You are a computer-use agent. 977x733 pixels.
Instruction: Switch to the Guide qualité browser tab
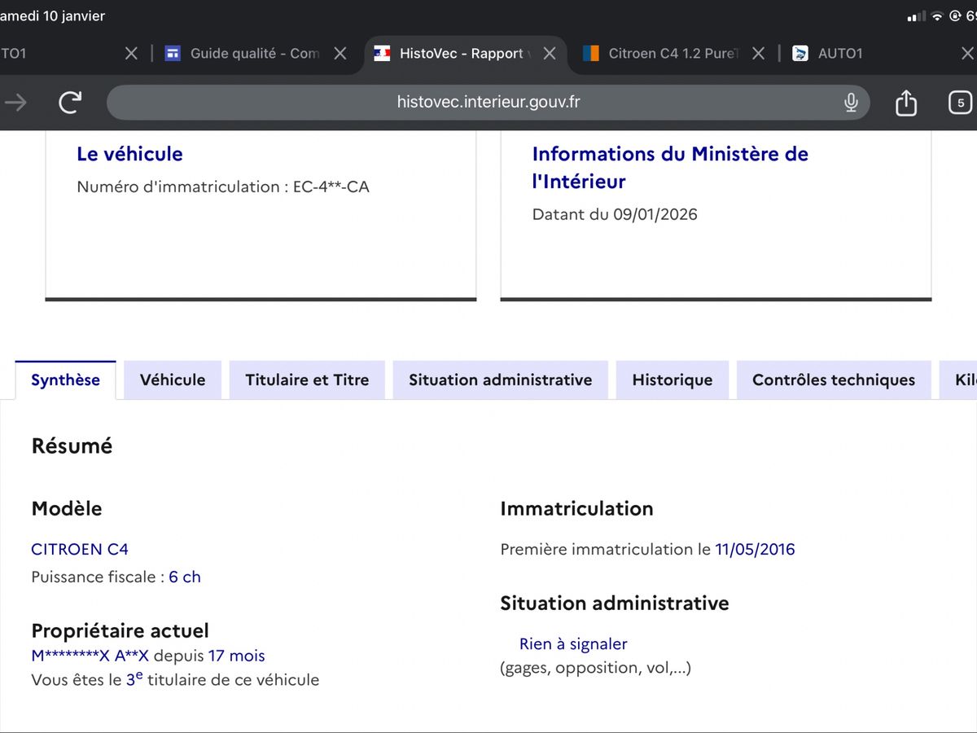[x=244, y=54]
